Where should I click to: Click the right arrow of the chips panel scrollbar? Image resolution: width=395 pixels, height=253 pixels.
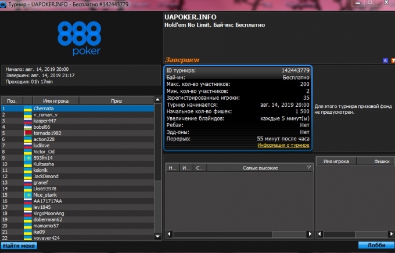(392, 234)
